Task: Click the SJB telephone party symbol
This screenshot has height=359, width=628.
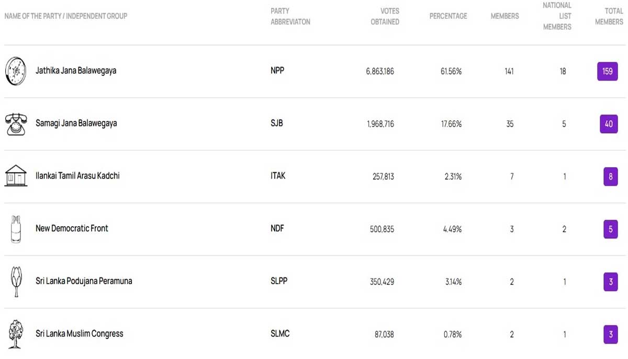Action: [16, 124]
